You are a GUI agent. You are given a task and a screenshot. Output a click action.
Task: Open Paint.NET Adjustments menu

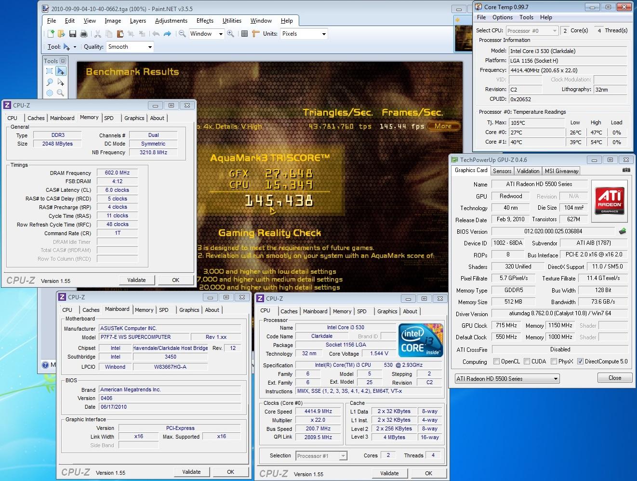(171, 21)
